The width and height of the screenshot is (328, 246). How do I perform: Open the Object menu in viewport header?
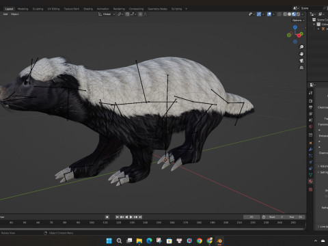[x=14, y=14]
